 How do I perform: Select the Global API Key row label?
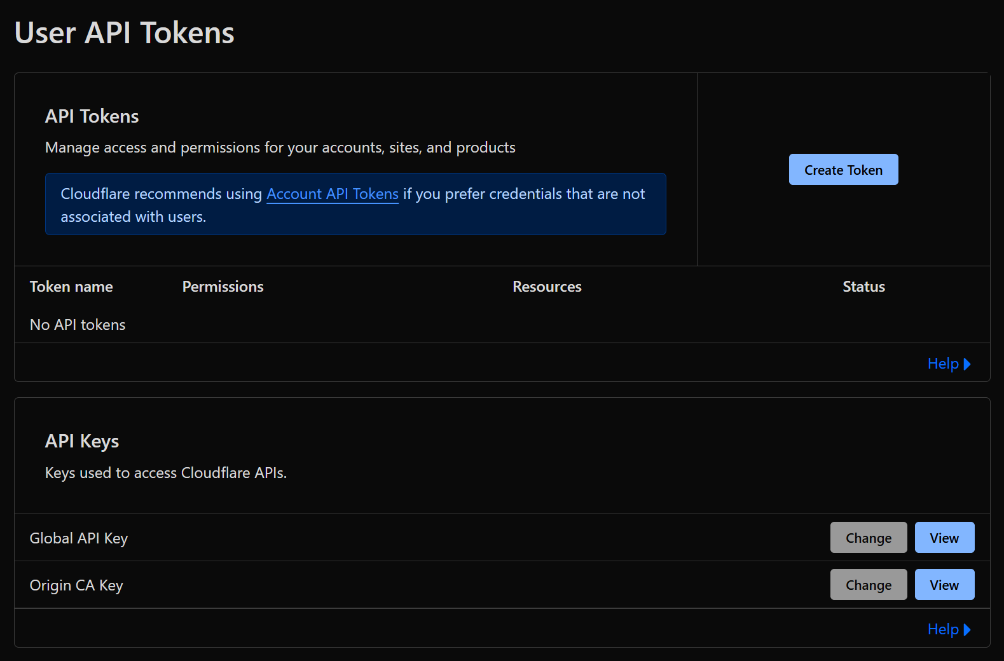pyautogui.click(x=79, y=538)
